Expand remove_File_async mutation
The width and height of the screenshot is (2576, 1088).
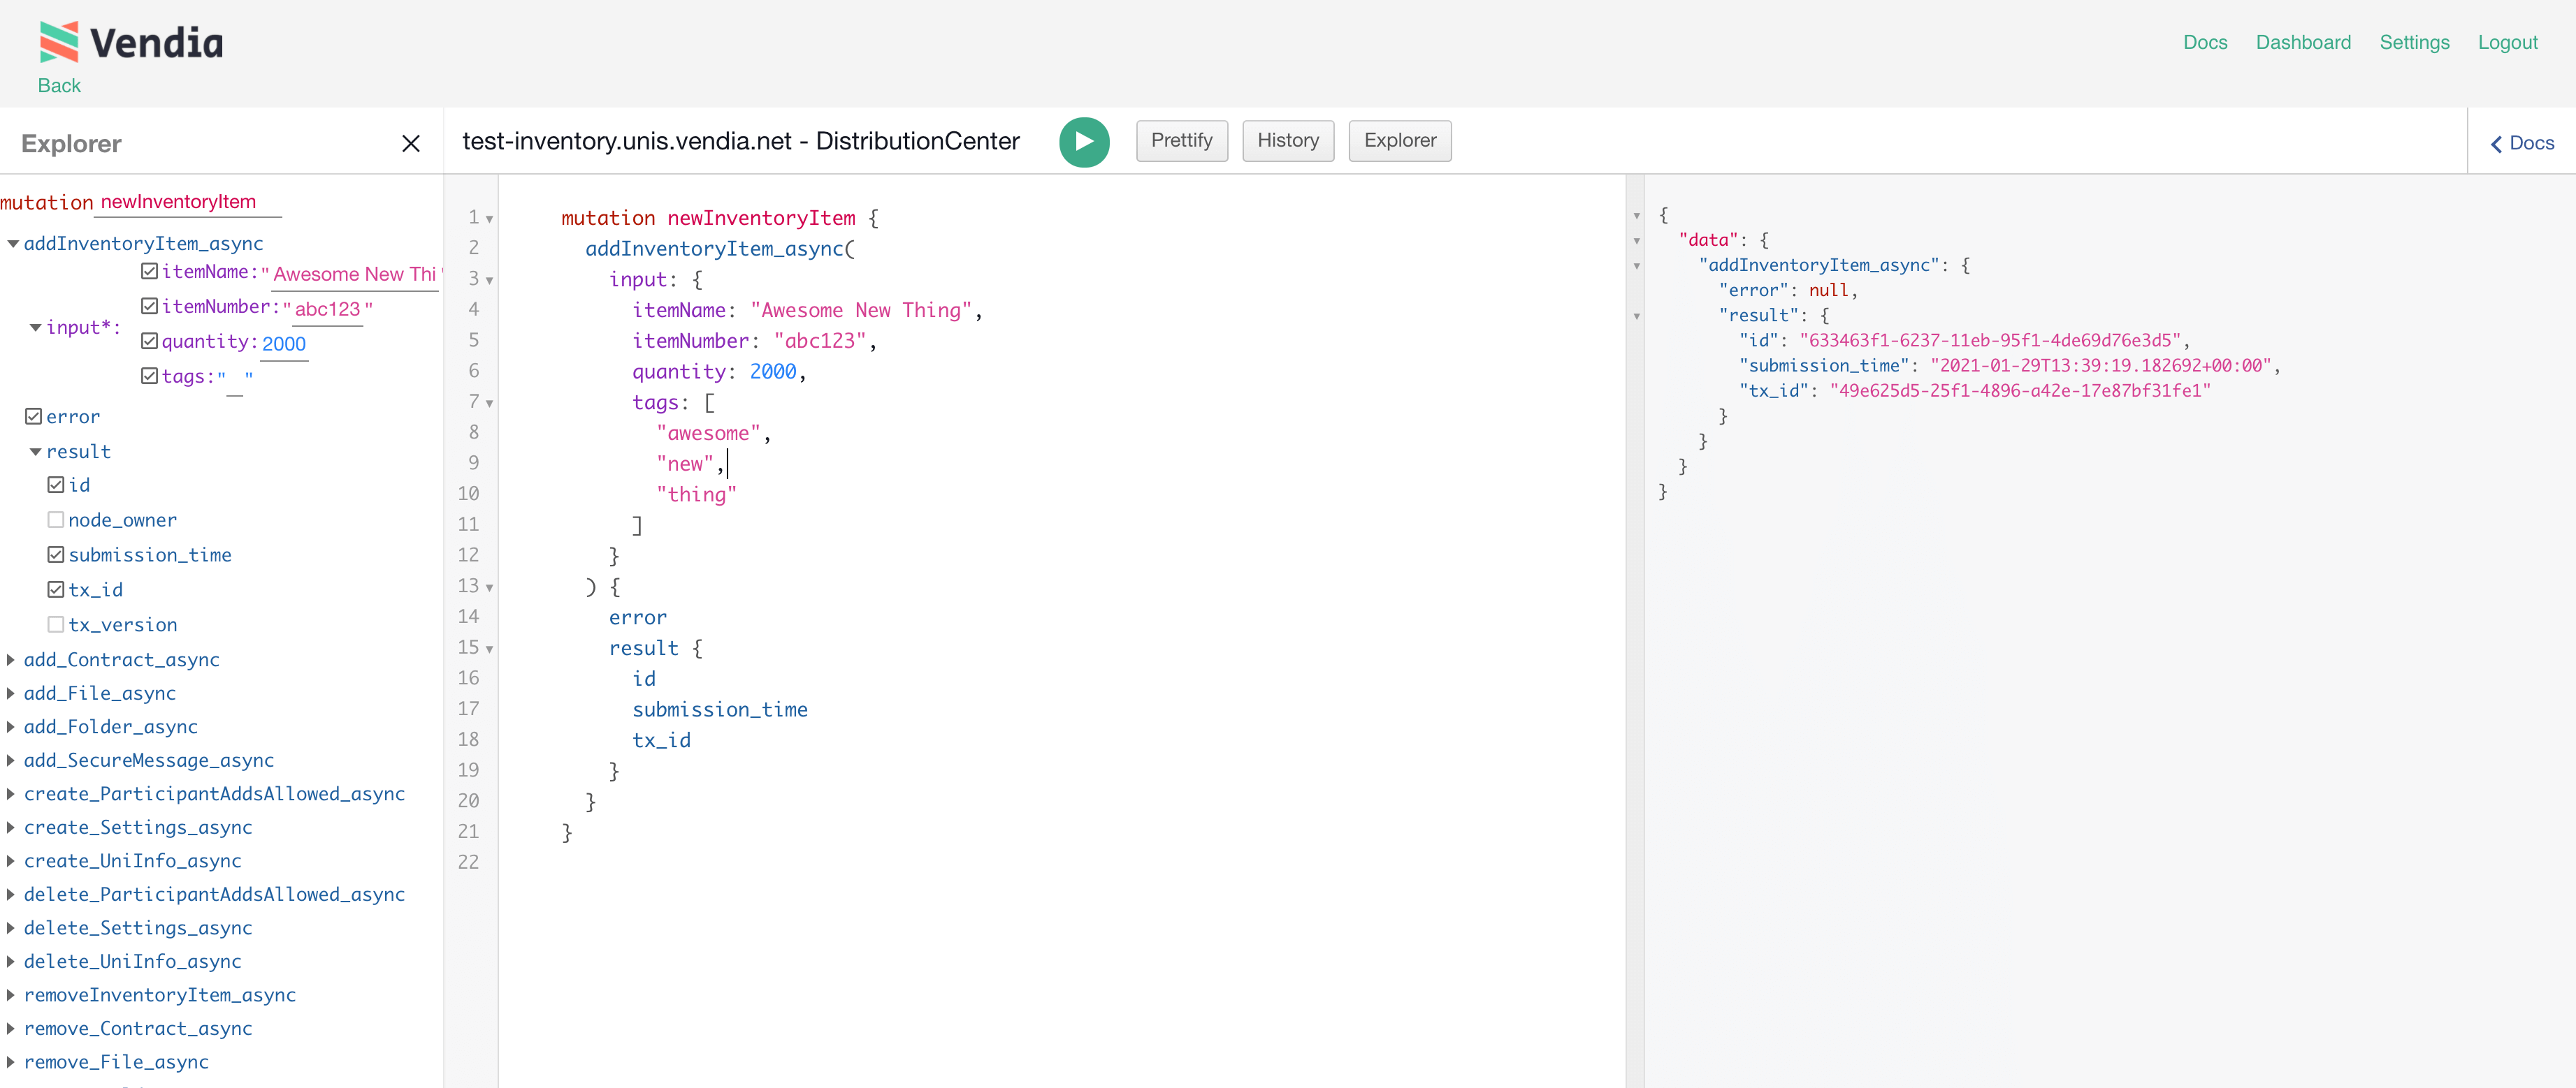[x=11, y=1062]
